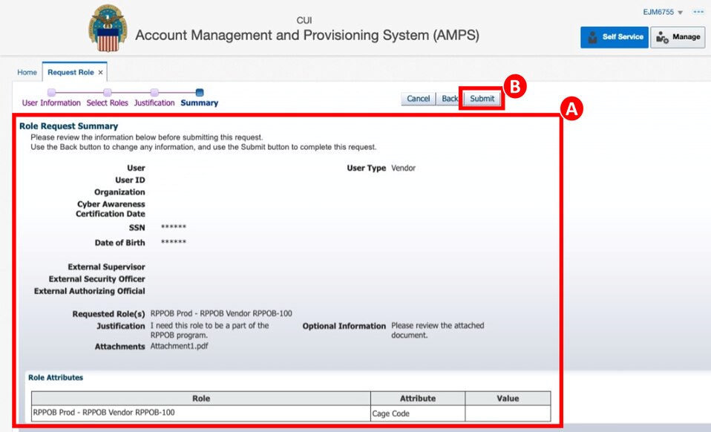The image size is (711, 432).
Task: Select the Summary step label
Action: pos(199,102)
